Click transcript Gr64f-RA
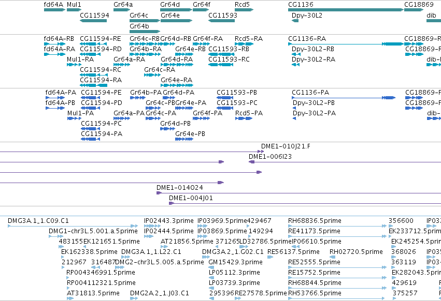441x301 pixels. click(202, 44)
